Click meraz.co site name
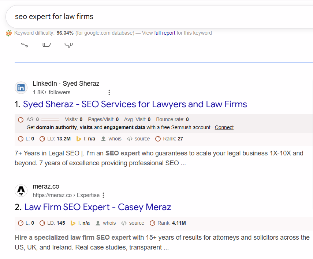The height and width of the screenshot is (259, 313). [46, 186]
